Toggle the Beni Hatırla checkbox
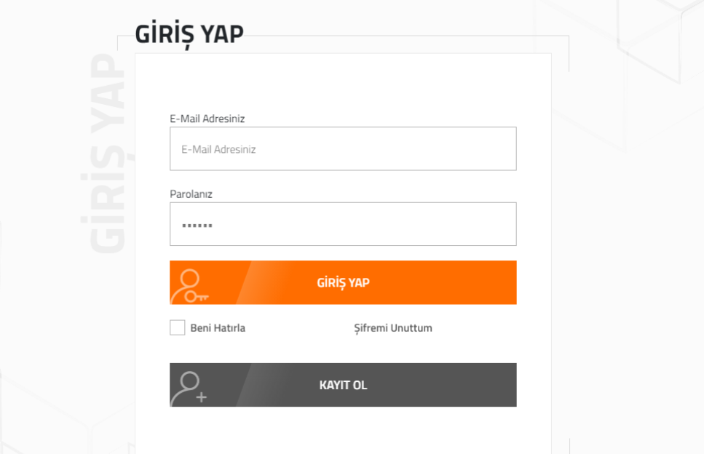Image resolution: width=704 pixels, height=454 pixels. coord(177,328)
